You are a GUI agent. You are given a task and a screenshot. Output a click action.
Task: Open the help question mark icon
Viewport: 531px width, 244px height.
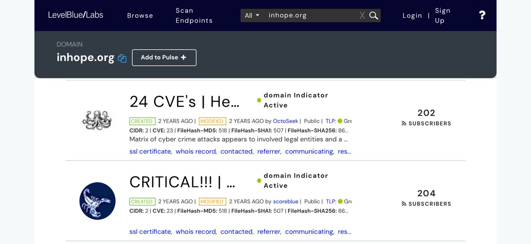pos(482,15)
